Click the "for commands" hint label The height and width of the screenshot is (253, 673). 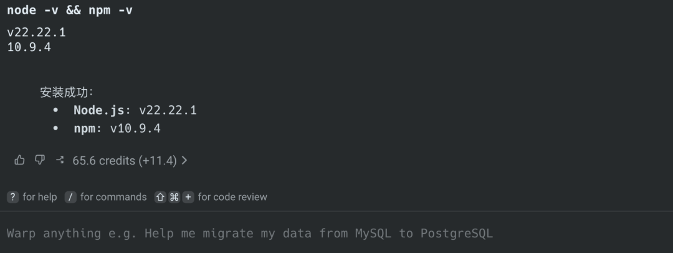[113, 197]
